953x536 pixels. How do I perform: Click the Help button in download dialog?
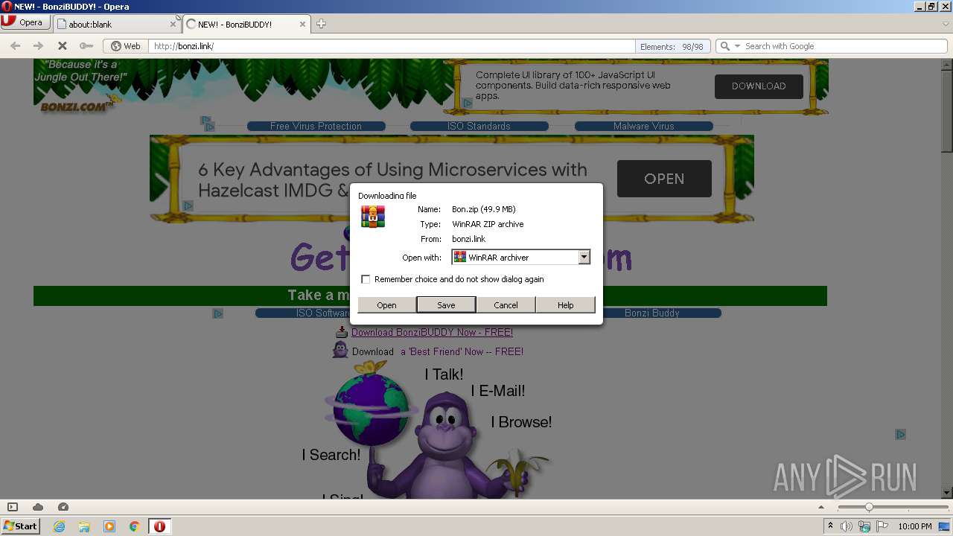[x=565, y=304]
